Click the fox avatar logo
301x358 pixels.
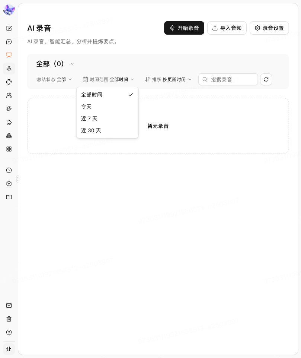click(x=9, y=10)
